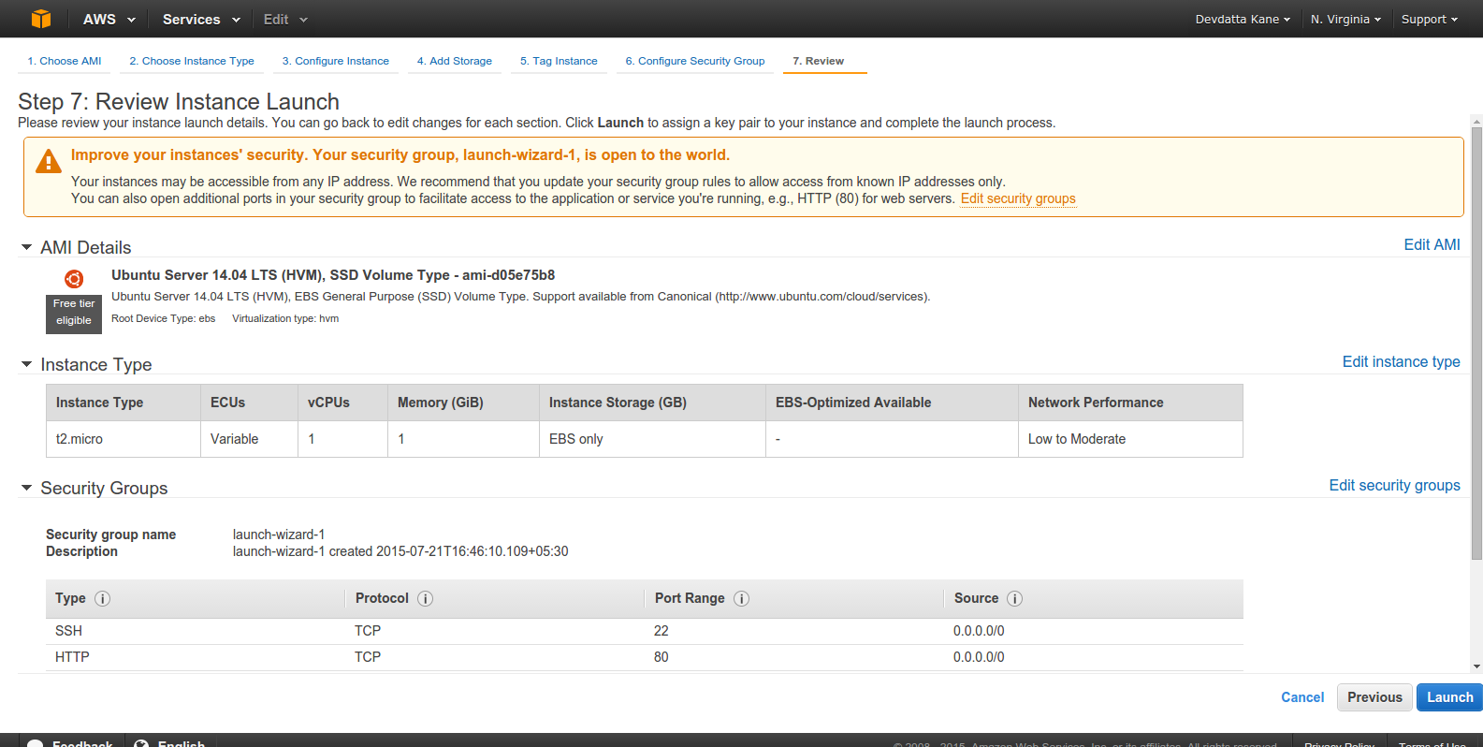Click the launch-wizard-1 security group name value
Viewport: 1483px width, 747px height.
click(279, 535)
